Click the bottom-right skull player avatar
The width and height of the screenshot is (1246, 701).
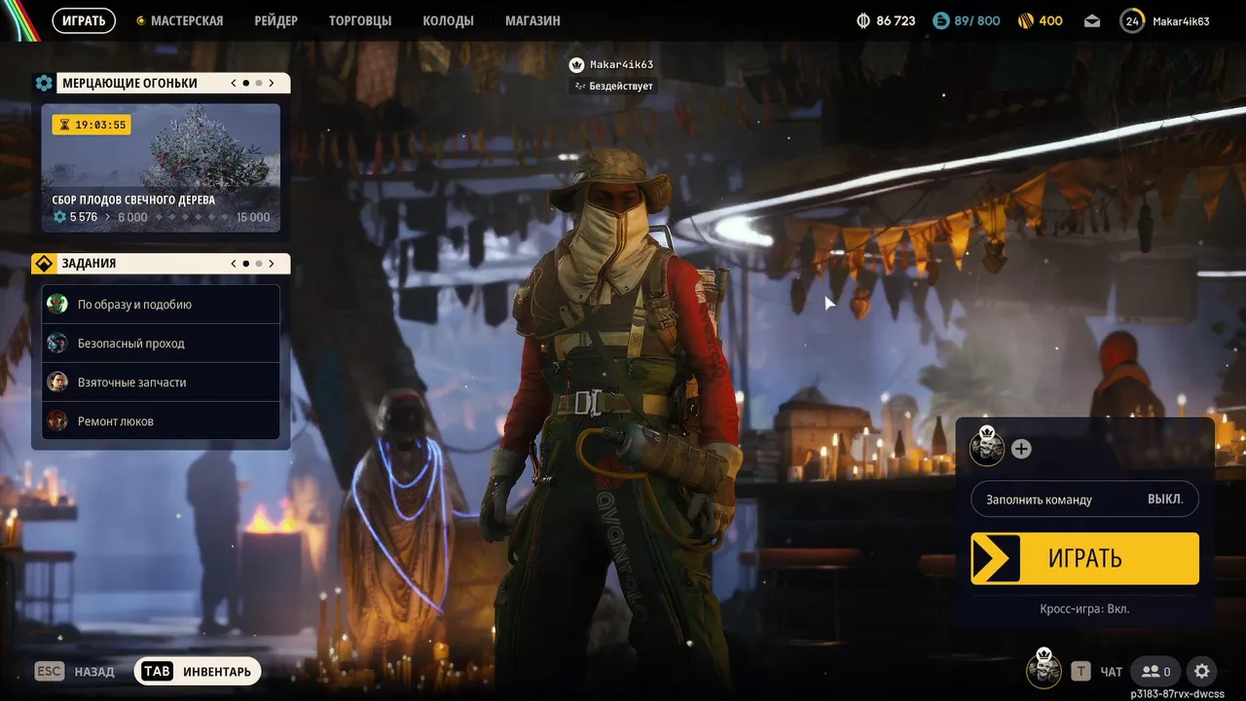click(x=1044, y=669)
